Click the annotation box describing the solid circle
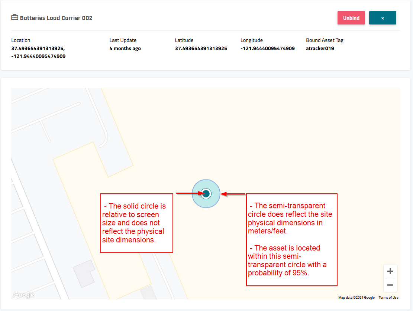The image size is (413, 311). pos(137,223)
